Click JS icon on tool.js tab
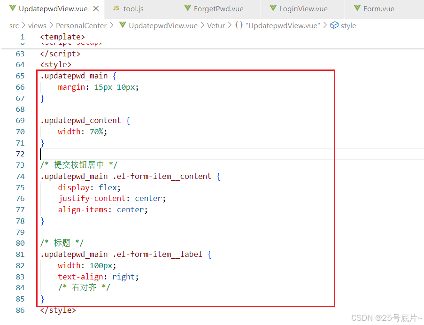 click(x=116, y=8)
